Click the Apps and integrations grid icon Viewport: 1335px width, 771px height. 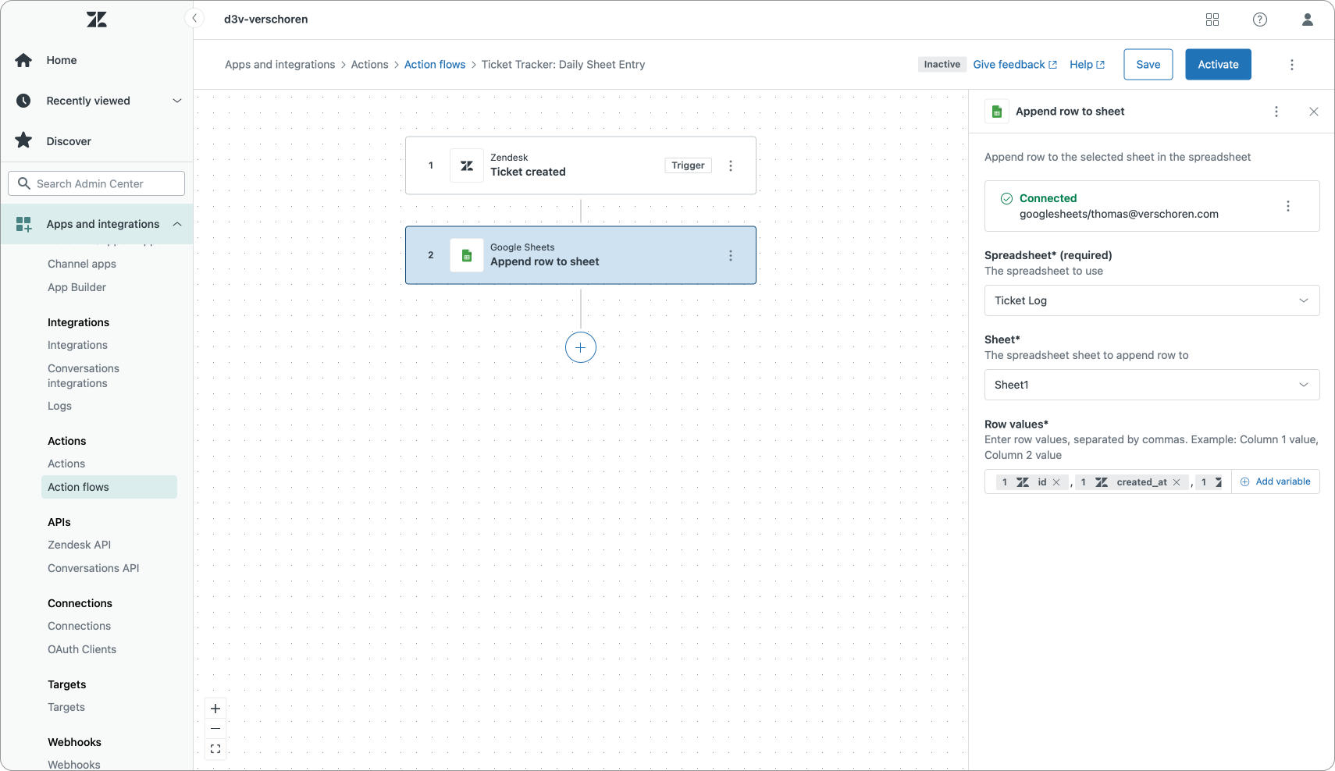[x=23, y=224]
